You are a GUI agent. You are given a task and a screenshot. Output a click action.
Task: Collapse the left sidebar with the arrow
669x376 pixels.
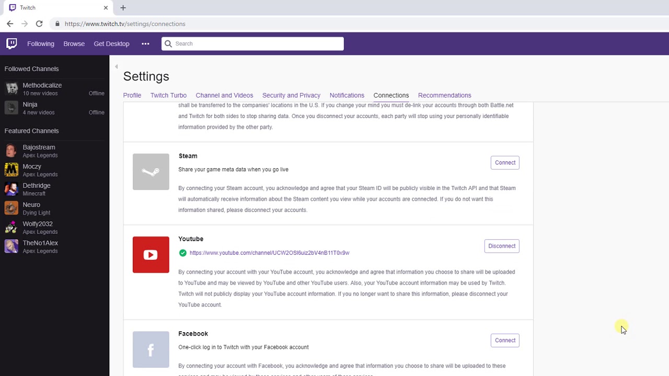click(116, 66)
